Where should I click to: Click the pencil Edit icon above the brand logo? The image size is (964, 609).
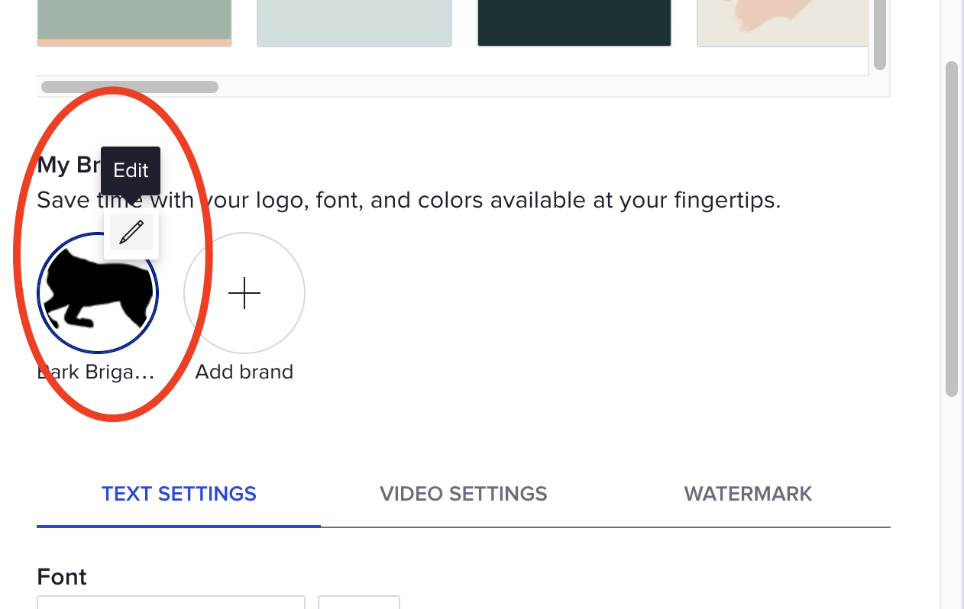click(x=131, y=232)
